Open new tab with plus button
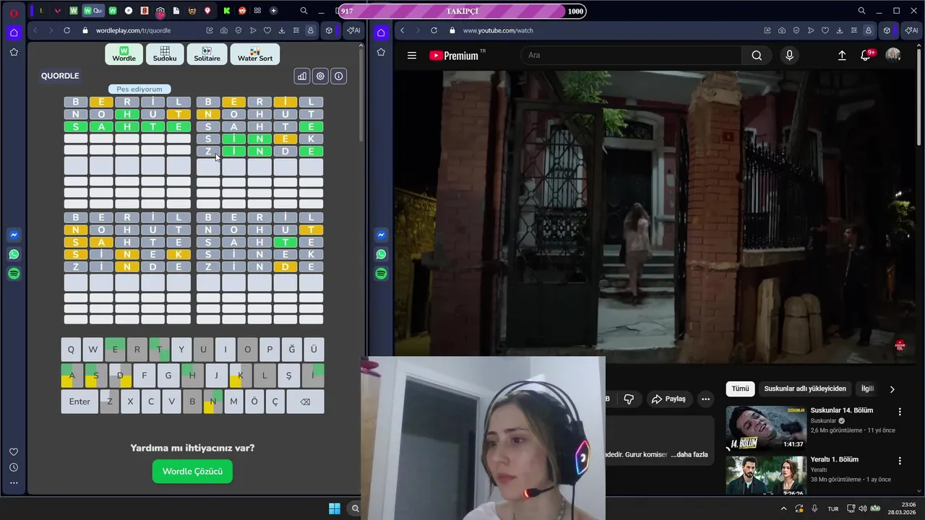This screenshot has height=520, width=925. (x=273, y=11)
